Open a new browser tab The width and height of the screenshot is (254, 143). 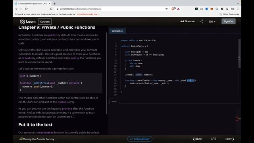click(x=55, y=4)
